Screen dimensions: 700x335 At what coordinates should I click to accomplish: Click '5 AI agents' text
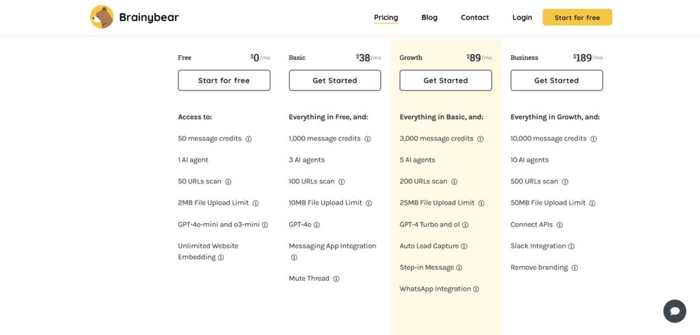point(418,160)
